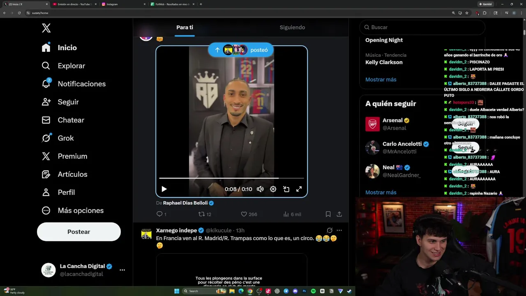526x296 pixels.
Task: Click the taskbar Search box
Action: (204, 291)
